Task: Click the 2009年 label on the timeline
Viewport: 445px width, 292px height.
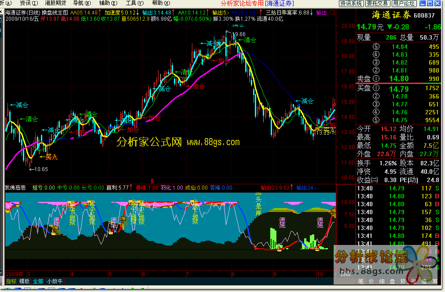Action: (15, 274)
